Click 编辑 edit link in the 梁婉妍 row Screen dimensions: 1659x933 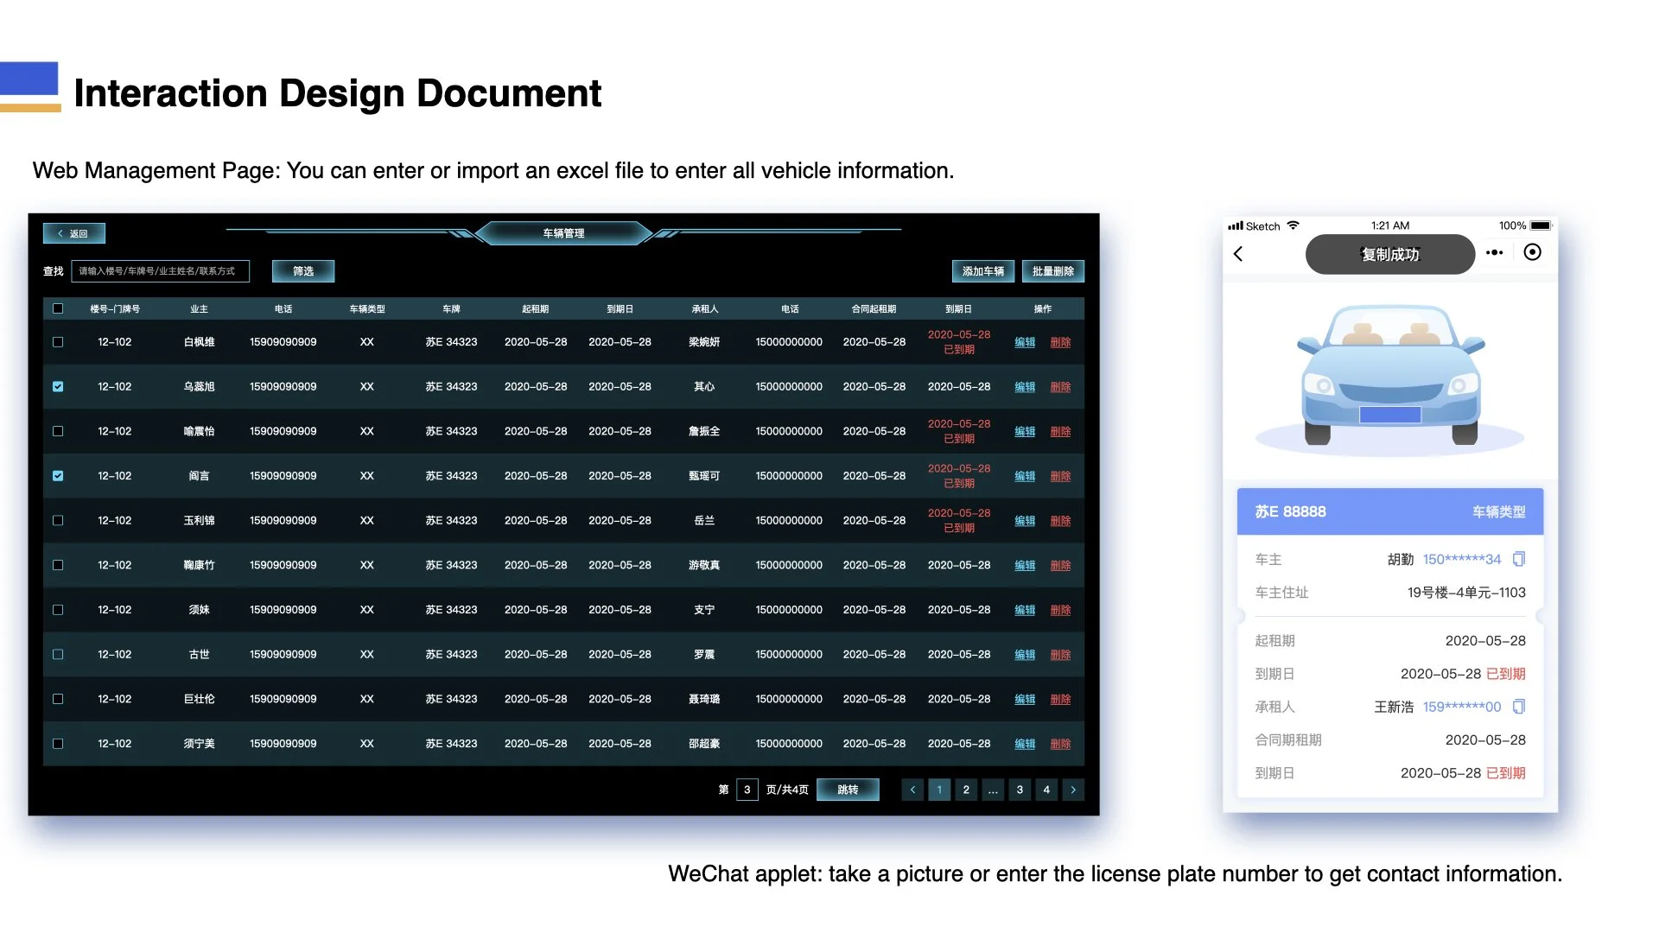tap(1025, 343)
